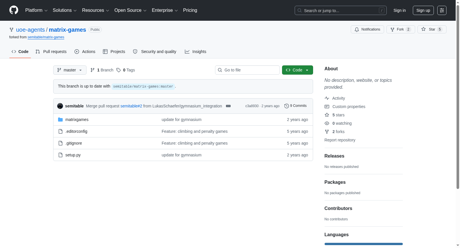460x248 pixels.
Task: Switch to the Insights tab
Action: (x=195, y=52)
